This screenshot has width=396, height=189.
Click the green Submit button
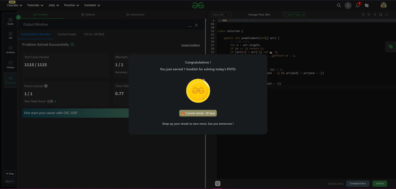380,183
